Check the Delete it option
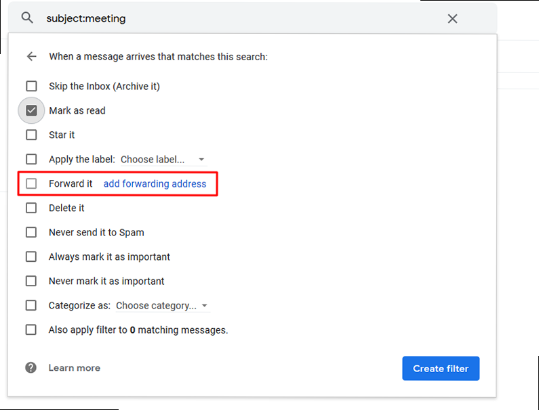Viewport: 539px width, 410px height. 31,208
